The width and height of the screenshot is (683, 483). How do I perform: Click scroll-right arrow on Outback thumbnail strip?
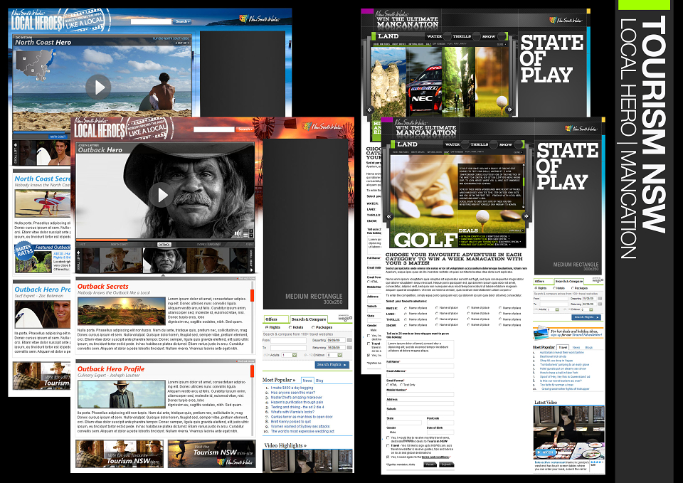point(251,260)
